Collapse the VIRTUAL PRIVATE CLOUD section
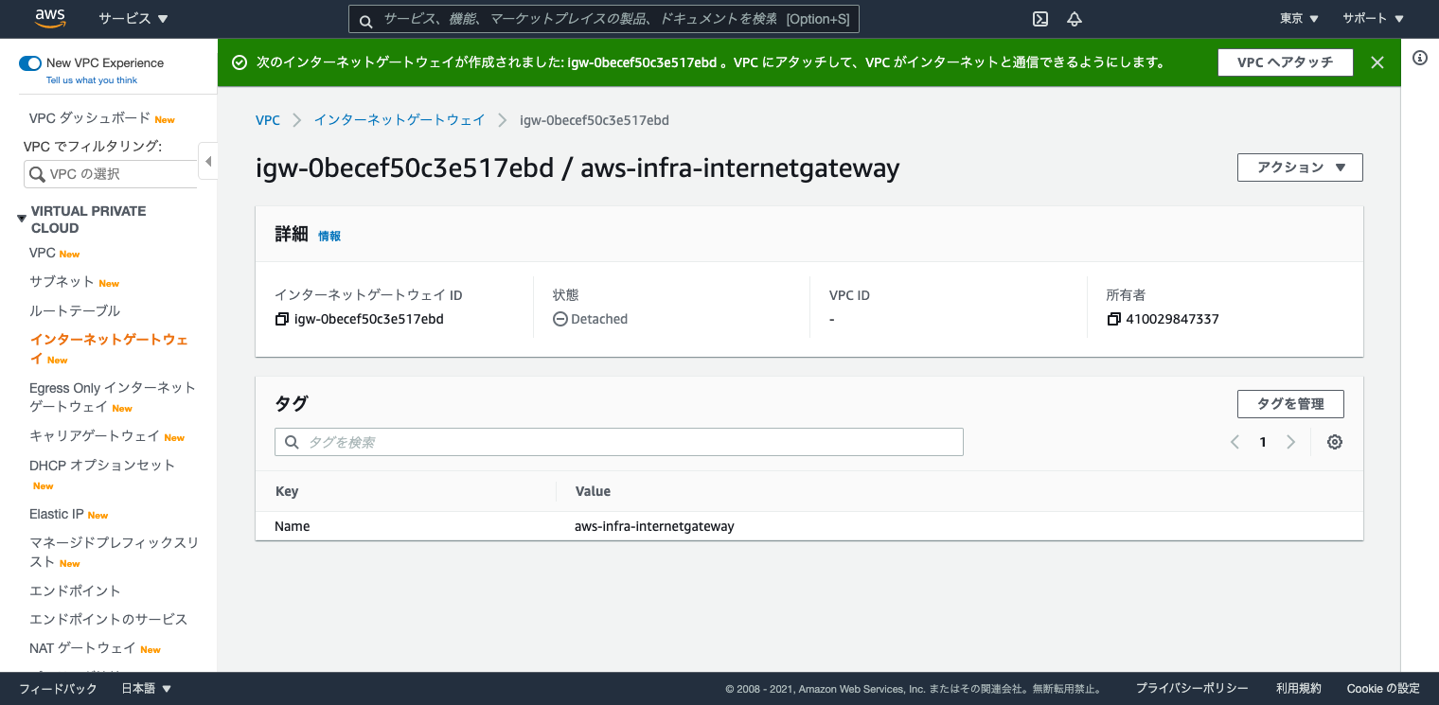 [22, 219]
